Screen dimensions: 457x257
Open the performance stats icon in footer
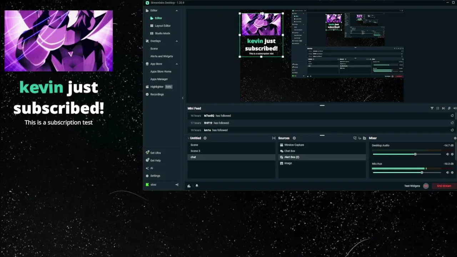(189, 186)
